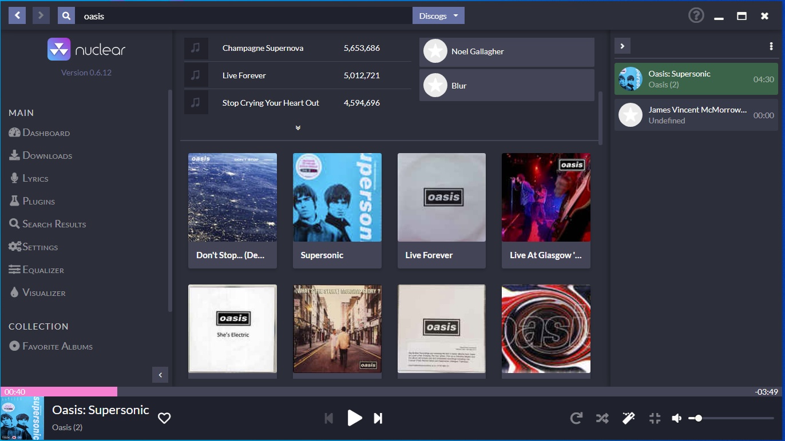
Task: Open similar artist Blur
Action: 507,86
